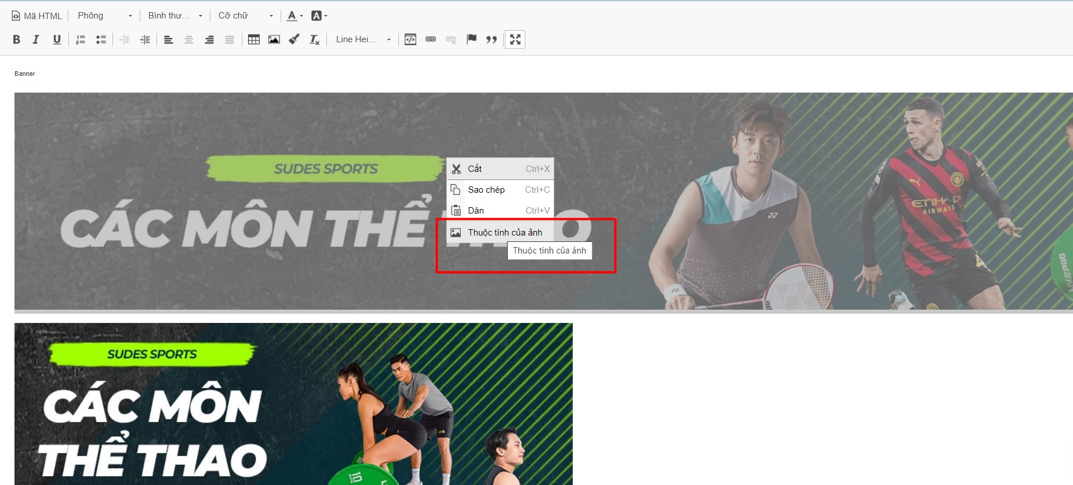This screenshot has height=485, width=1073.
Task: Choose Sao chép from the context menu
Action: [x=500, y=189]
